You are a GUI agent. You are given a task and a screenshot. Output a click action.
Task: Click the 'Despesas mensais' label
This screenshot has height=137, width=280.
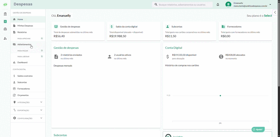pos(63,66)
